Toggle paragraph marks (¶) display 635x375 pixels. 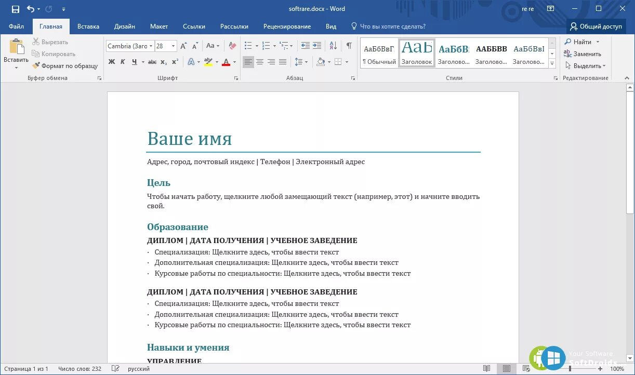tap(349, 46)
